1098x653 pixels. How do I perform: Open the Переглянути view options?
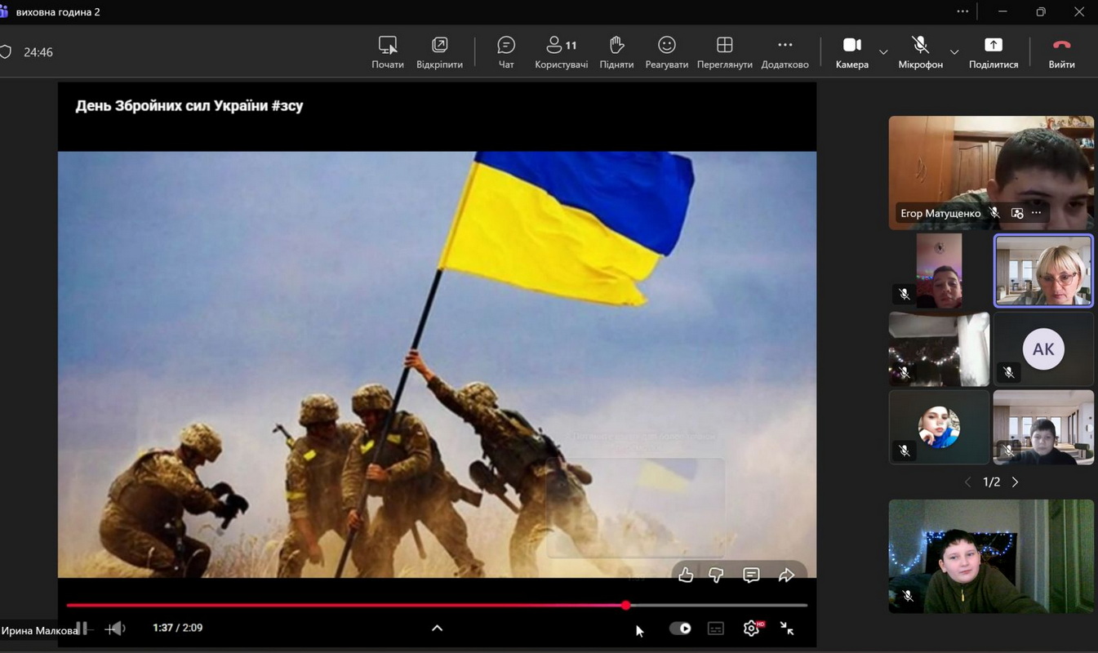(724, 52)
